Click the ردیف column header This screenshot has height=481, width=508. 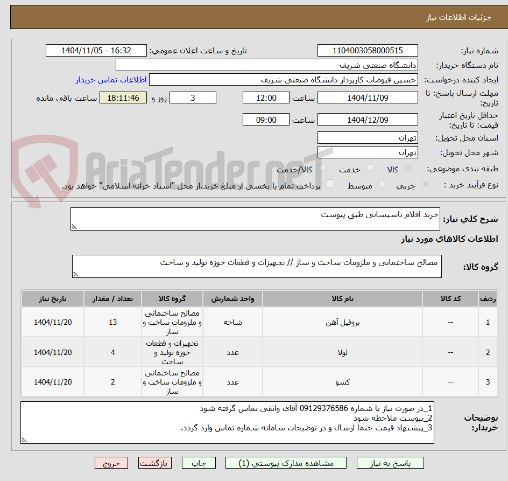coord(488,299)
